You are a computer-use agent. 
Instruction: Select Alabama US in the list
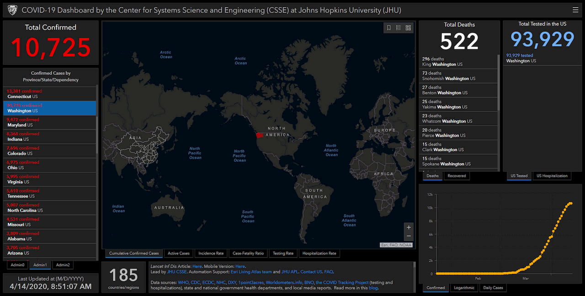[x=50, y=236]
